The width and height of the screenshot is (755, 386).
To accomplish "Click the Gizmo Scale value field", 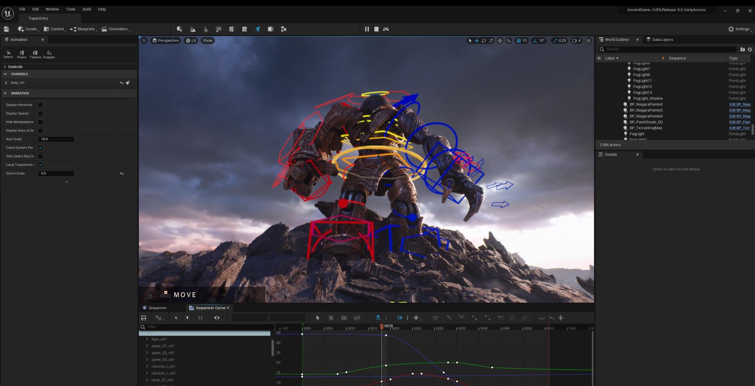I will (56, 173).
